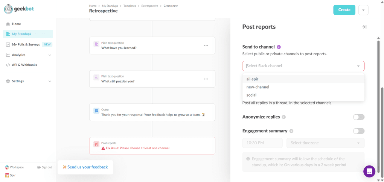
Task: Click 'Create new' breadcrumb text
Action: coord(171,6)
